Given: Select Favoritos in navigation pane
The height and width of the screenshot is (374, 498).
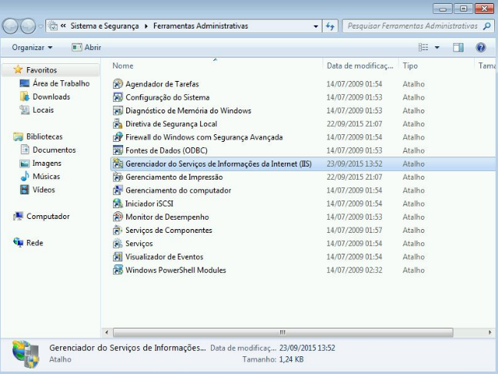Looking at the screenshot, I should [x=42, y=70].
